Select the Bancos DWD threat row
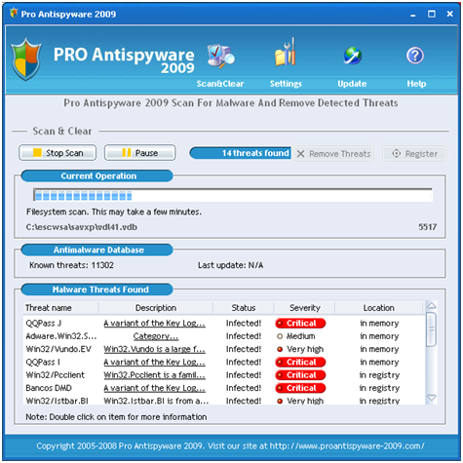The height and width of the screenshot is (463, 463). (x=224, y=388)
